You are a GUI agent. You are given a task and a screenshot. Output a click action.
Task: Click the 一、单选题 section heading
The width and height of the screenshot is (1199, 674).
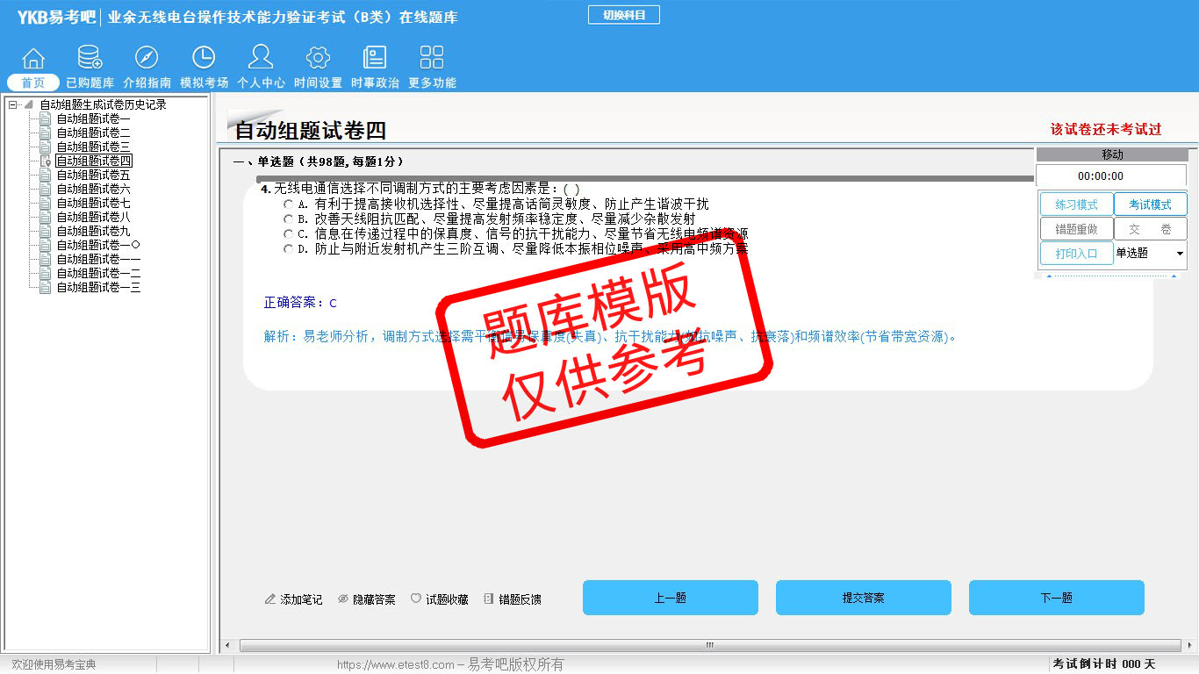319,162
